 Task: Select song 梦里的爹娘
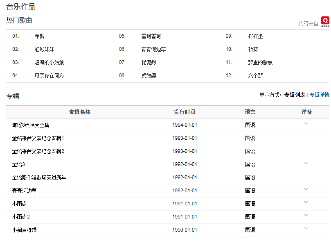(260, 62)
